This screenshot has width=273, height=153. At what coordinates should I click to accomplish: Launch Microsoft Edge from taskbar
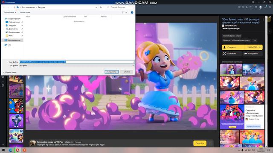10,150
